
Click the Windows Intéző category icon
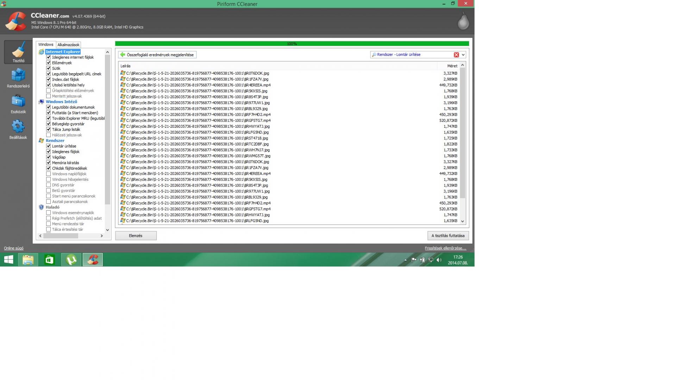pyautogui.click(x=41, y=102)
